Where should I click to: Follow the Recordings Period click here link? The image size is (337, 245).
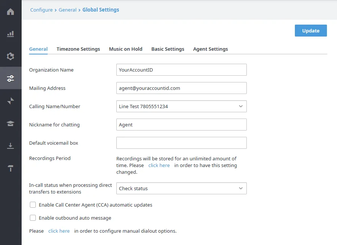coord(159,165)
